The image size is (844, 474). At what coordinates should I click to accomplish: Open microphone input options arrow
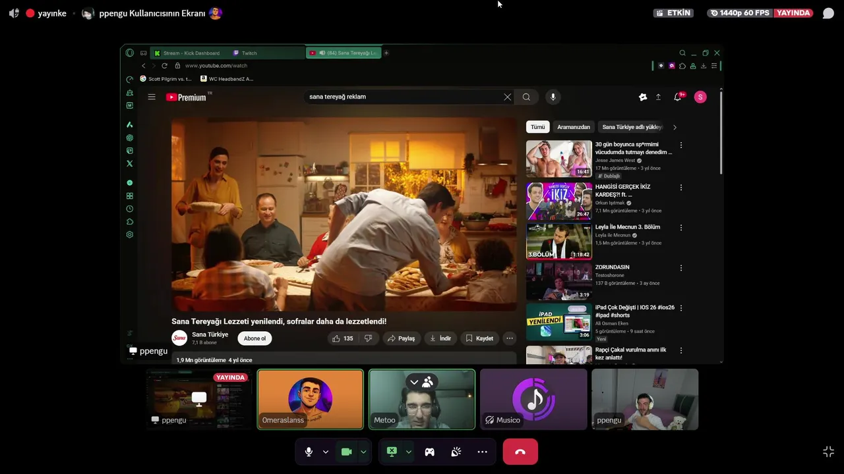tap(325, 452)
